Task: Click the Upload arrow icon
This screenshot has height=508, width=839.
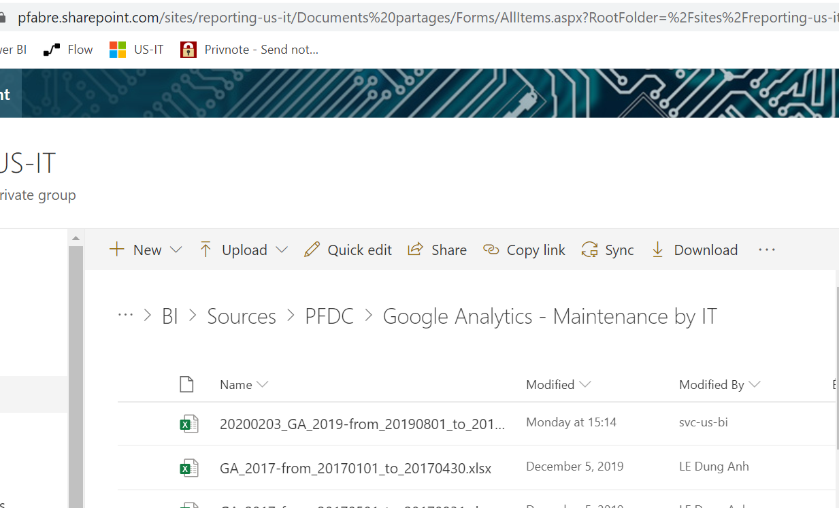Action: [205, 250]
